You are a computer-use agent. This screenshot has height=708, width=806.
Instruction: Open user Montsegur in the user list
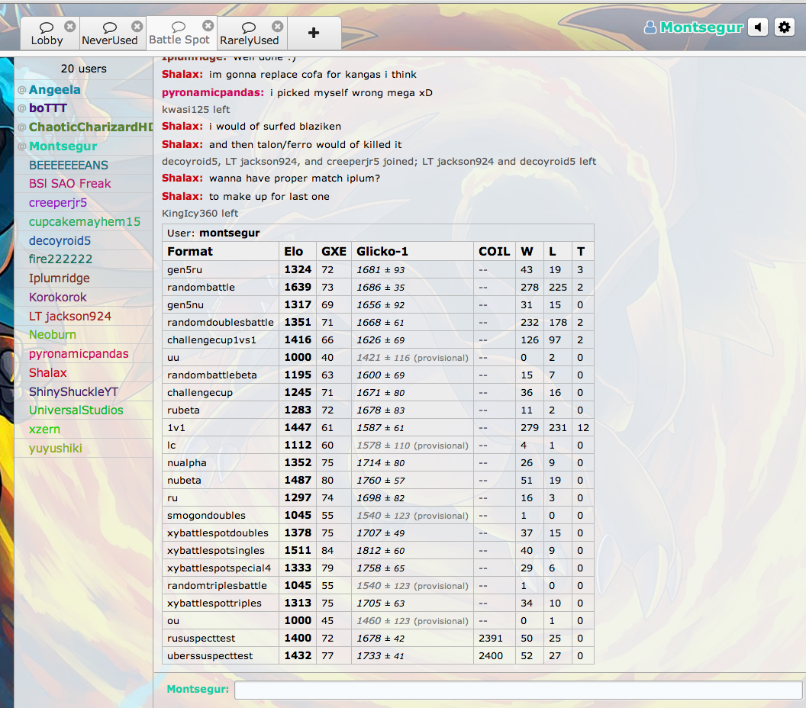click(84, 146)
